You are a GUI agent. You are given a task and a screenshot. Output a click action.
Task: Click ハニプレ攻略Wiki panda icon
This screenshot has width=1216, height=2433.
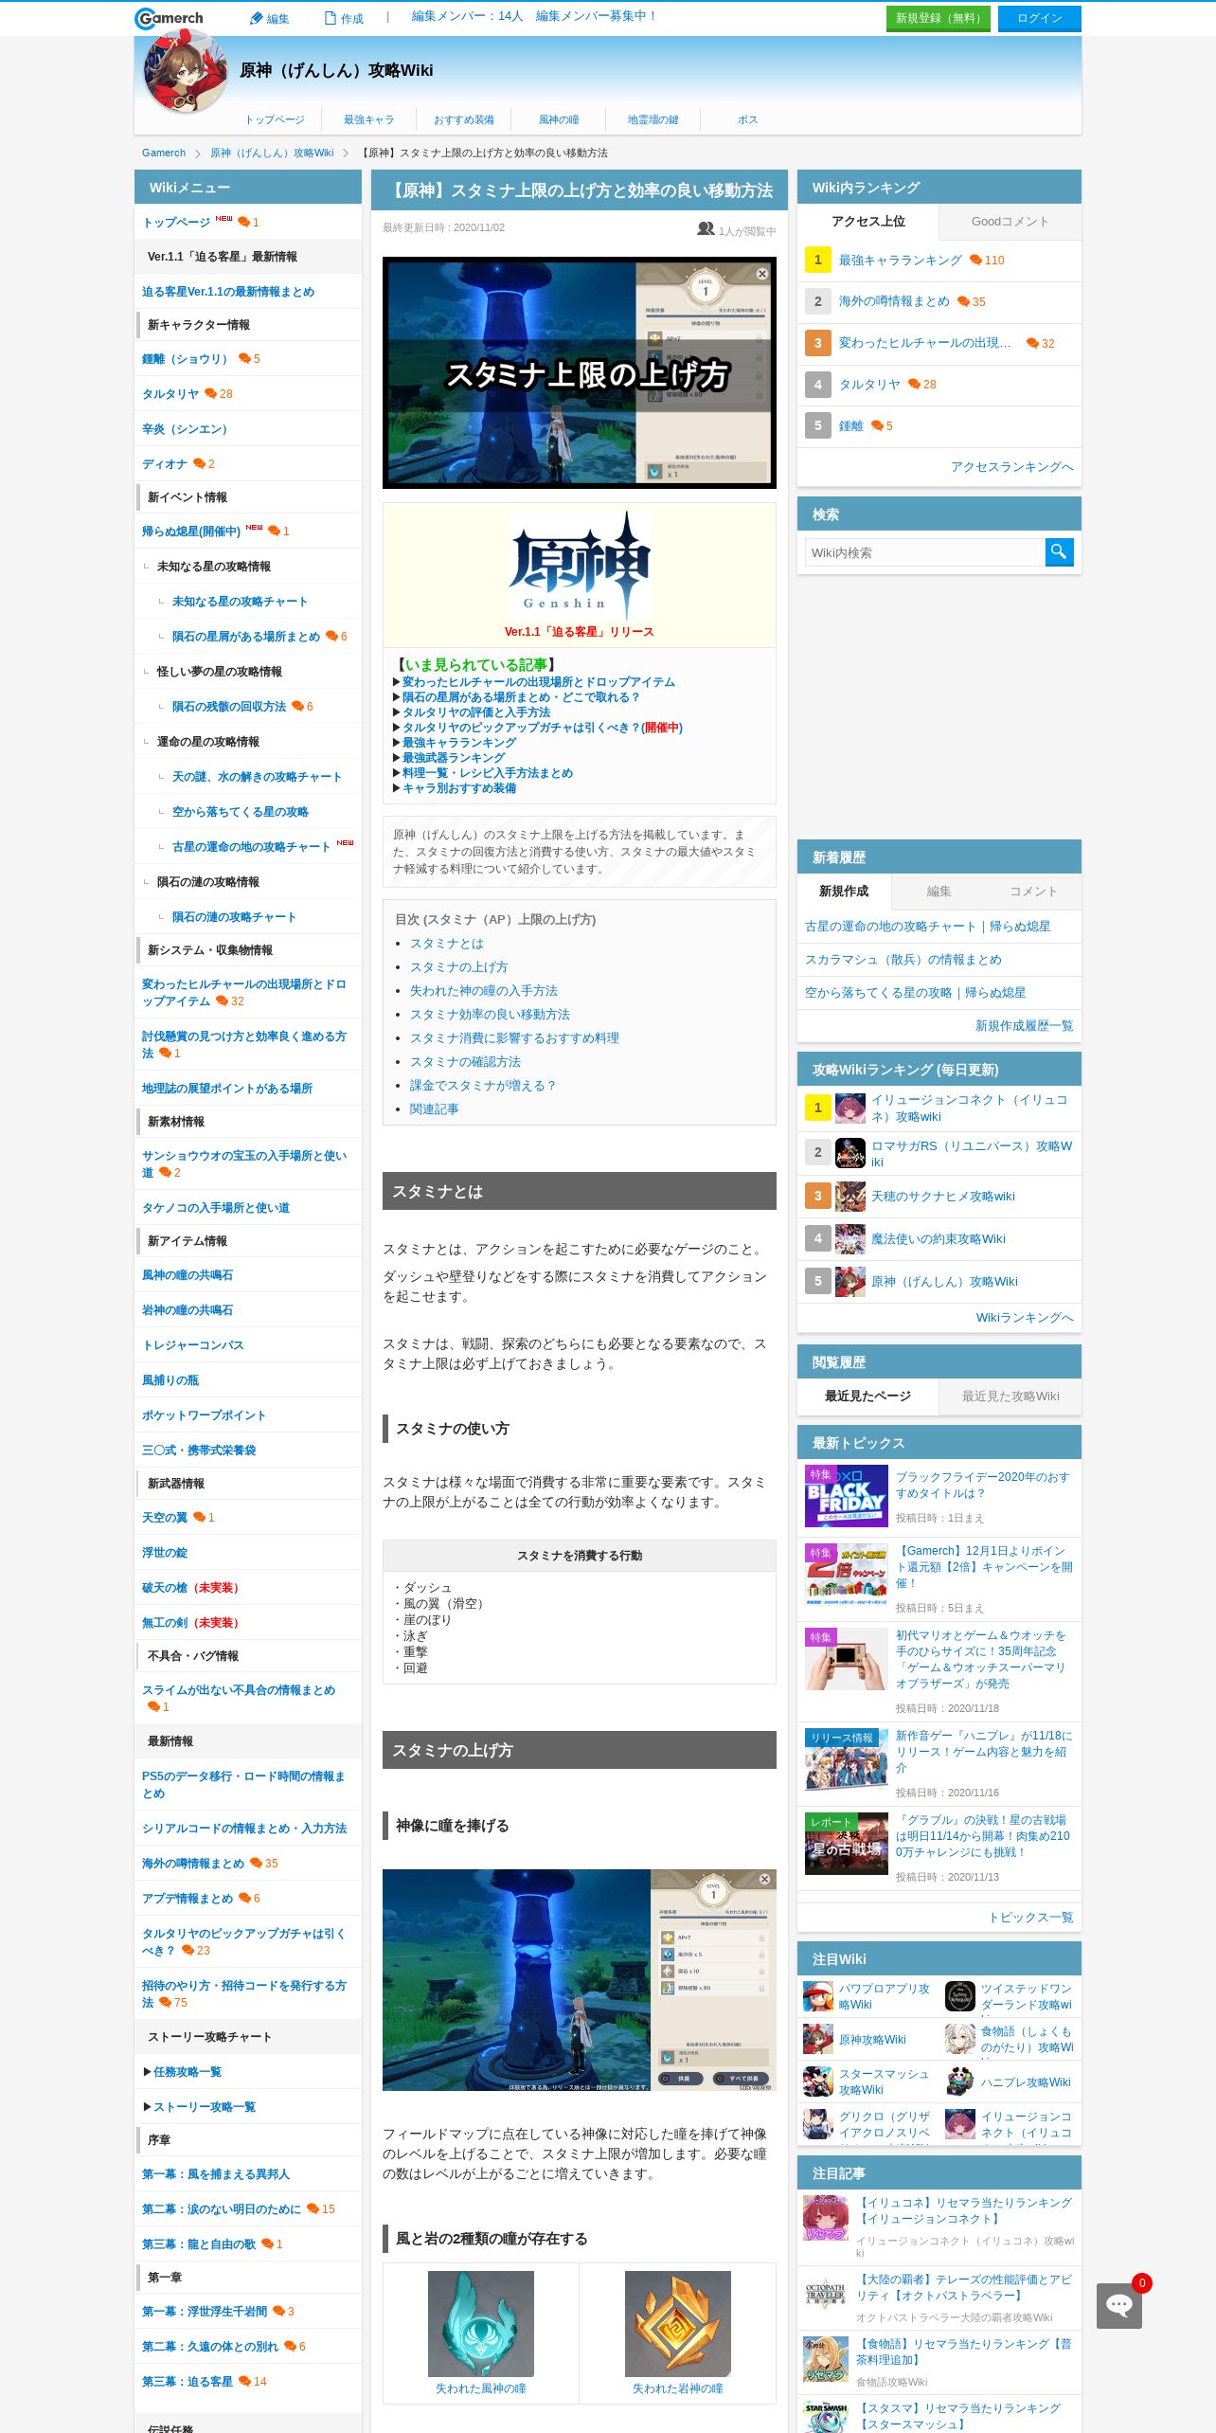tap(960, 2082)
